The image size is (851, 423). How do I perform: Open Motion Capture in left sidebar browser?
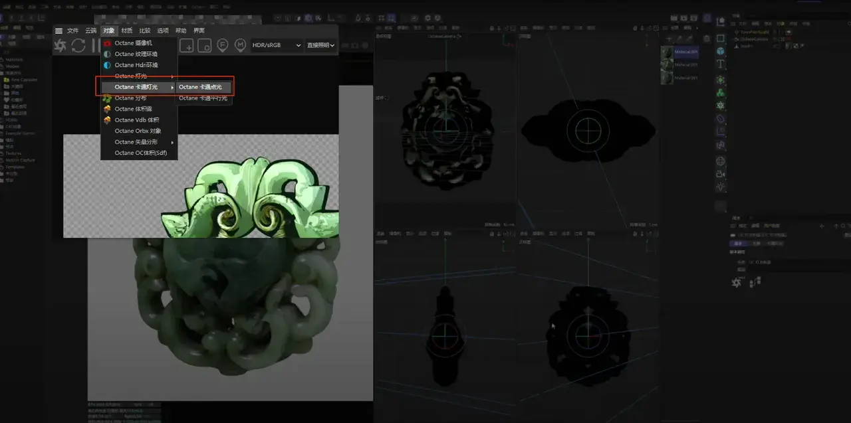click(20, 160)
